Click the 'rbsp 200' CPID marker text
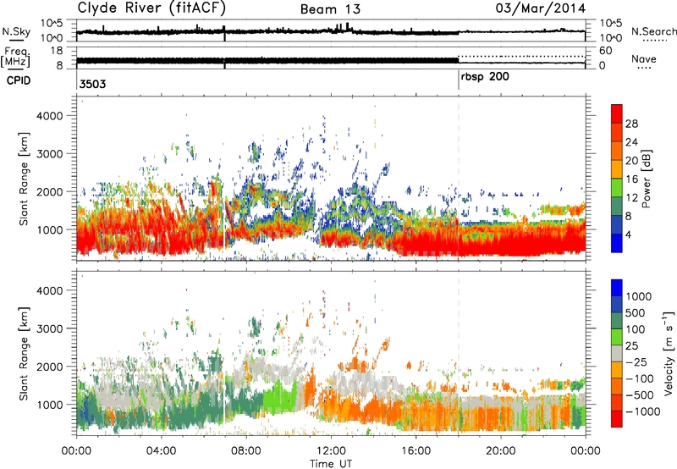Screen dimensions: 677x469 coord(485,77)
